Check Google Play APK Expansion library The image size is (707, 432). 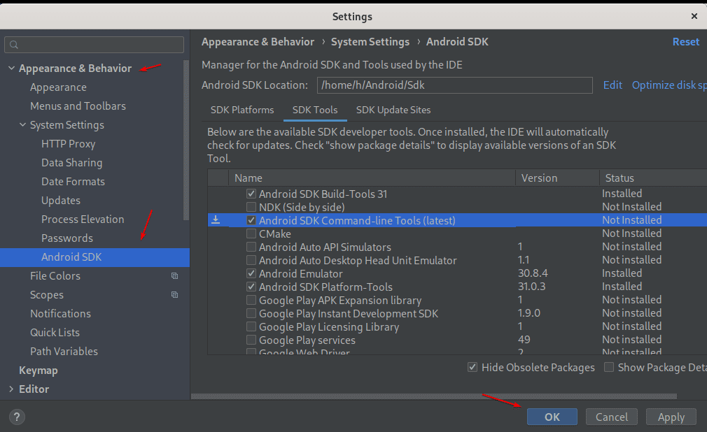pos(251,300)
